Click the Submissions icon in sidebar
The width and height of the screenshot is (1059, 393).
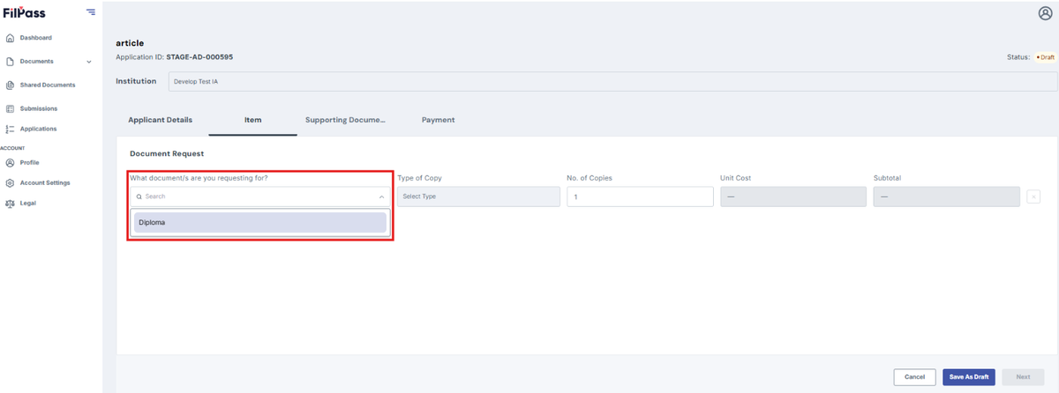coord(10,109)
